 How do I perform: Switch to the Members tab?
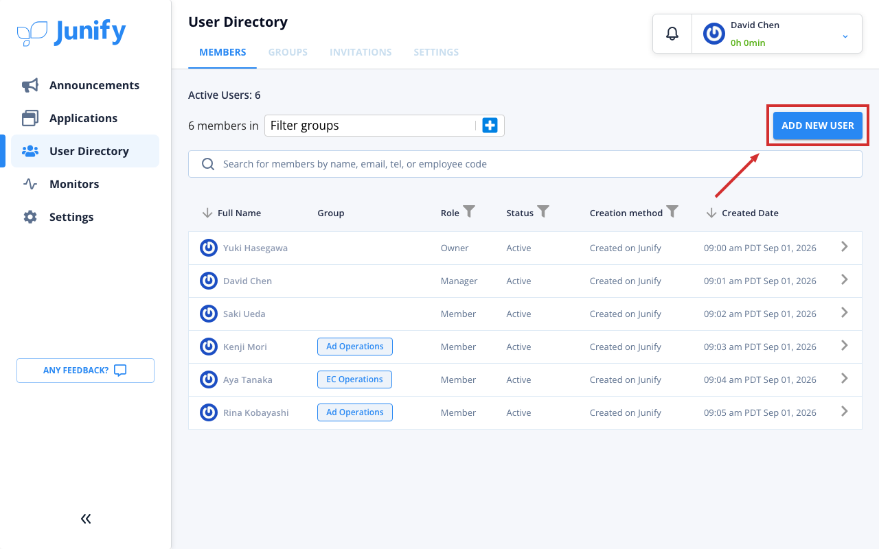click(x=222, y=52)
